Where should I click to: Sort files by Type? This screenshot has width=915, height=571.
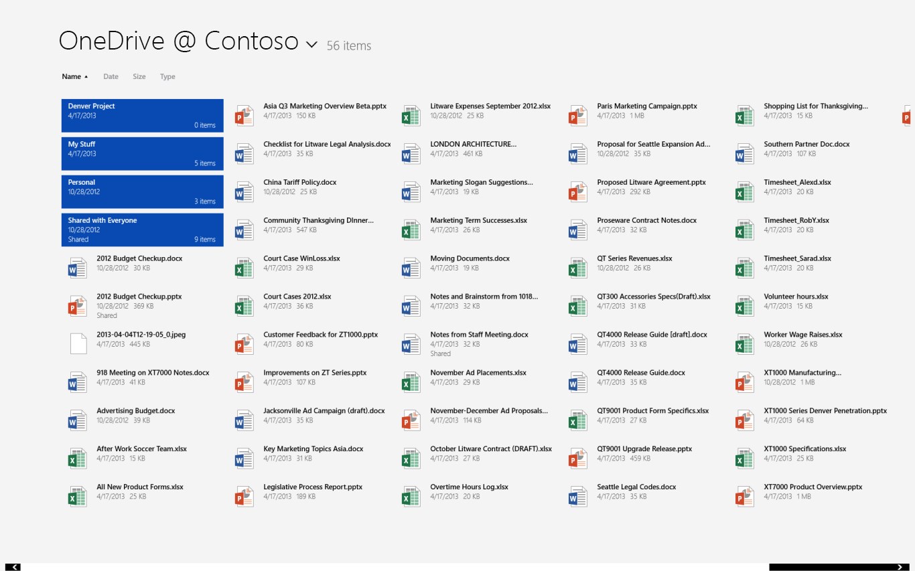pos(167,76)
